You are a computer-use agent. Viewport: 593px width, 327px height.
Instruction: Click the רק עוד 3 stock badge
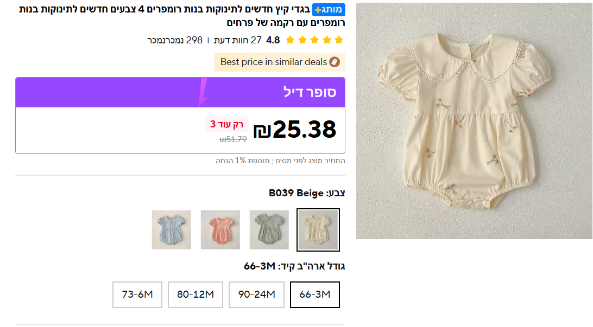pyautogui.click(x=226, y=124)
